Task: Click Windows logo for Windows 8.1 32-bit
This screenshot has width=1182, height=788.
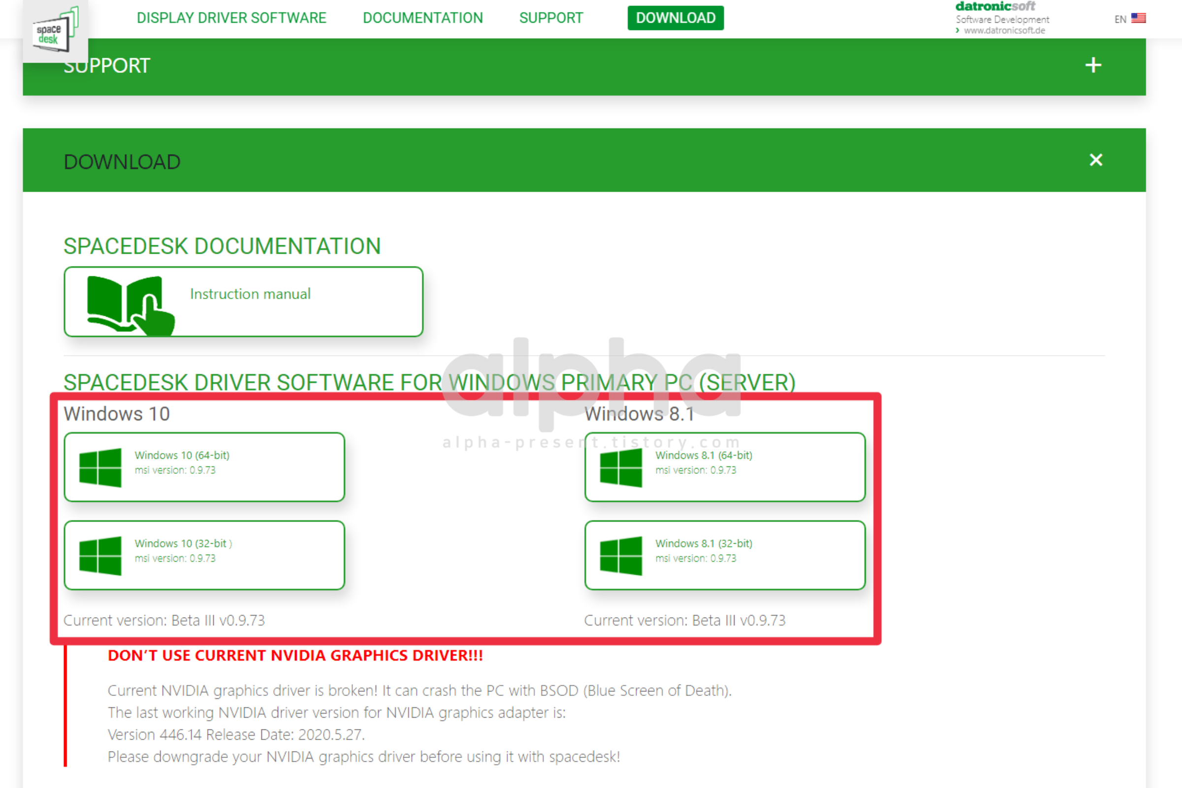Action: pos(621,556)
